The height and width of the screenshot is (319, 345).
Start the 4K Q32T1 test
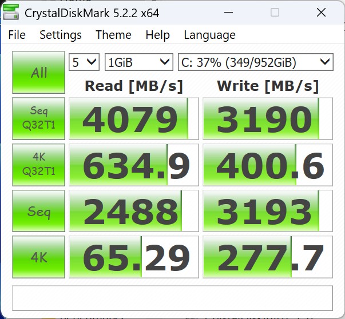tap(38, 165)
